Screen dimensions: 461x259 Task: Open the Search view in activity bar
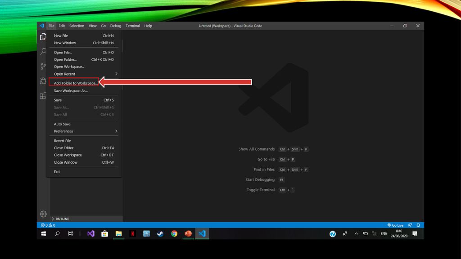coord(43,51)
